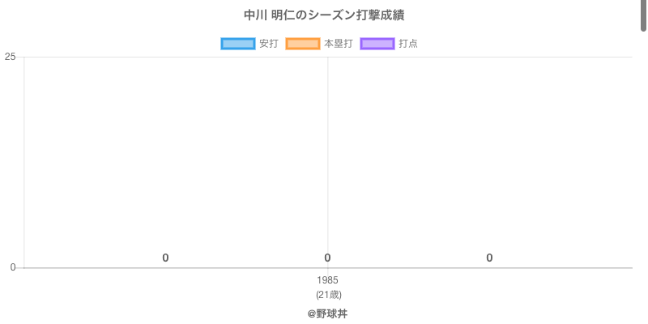Hide the 本塁打 series via legend text

(338, 44)
